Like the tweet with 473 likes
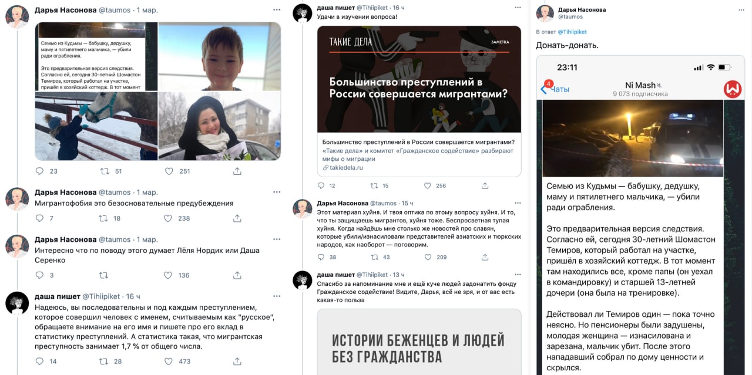 169,361
